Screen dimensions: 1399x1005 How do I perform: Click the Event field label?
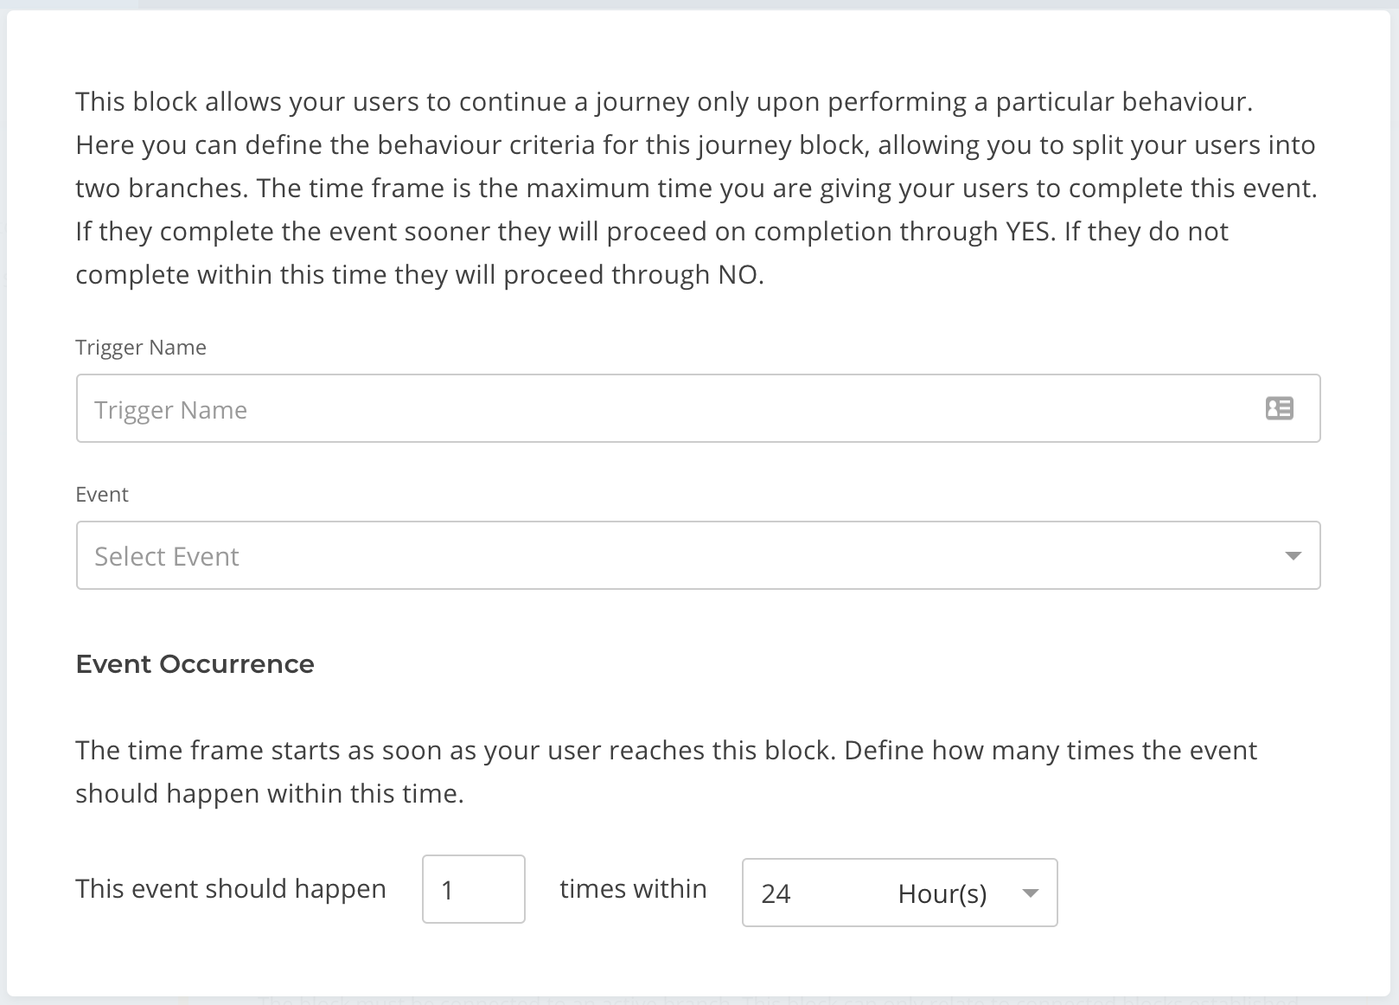pos(102,495)
